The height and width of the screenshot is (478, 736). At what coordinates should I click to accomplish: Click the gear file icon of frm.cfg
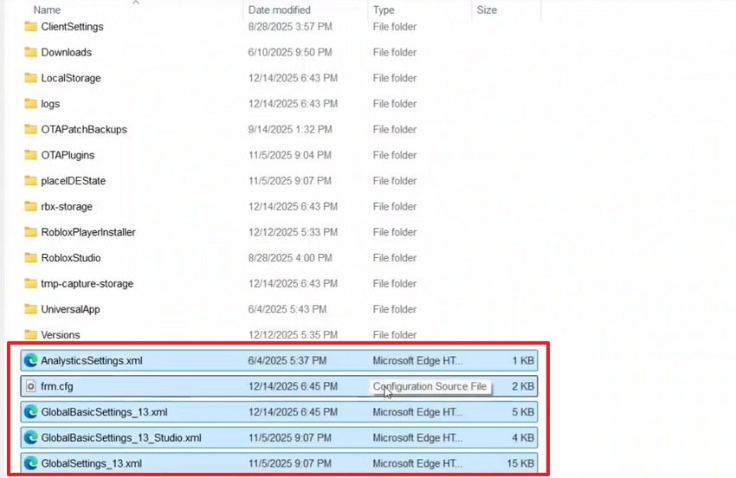click(30, 386)
